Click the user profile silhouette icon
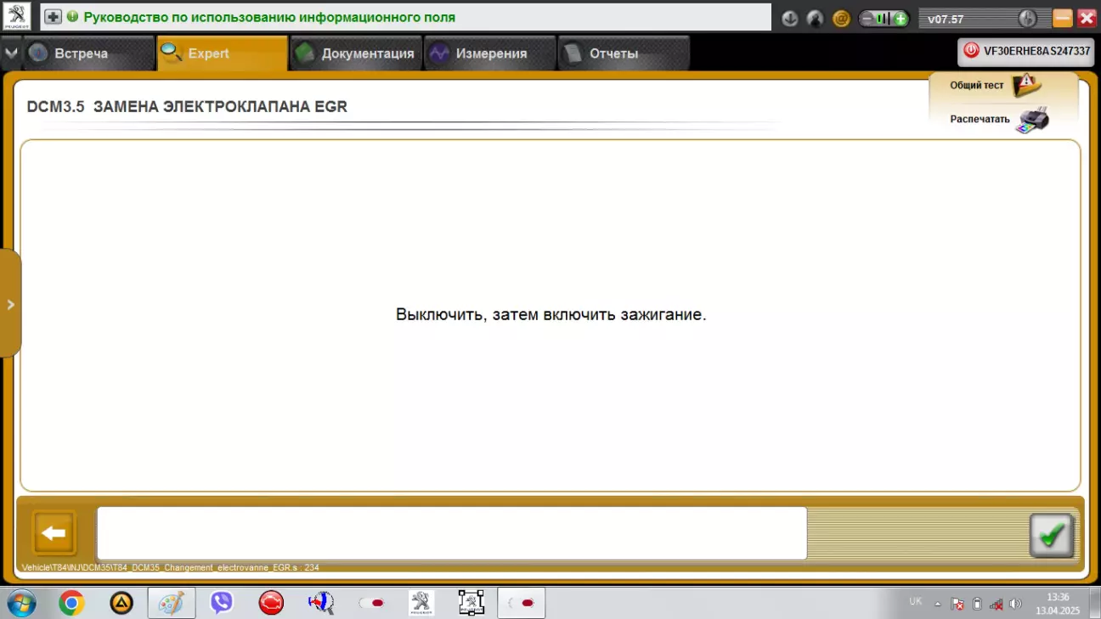1101x619 pixels. coord(816,18)
